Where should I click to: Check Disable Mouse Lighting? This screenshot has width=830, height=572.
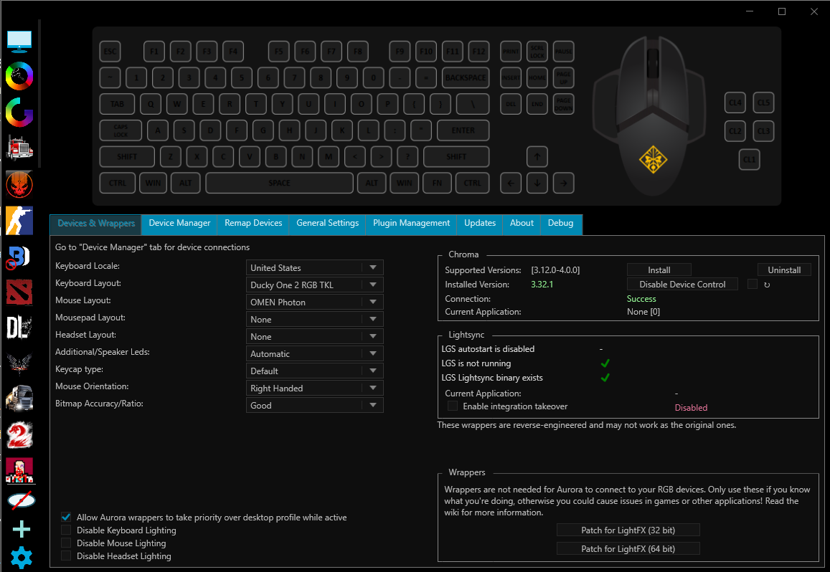click(x=66, y=543)
